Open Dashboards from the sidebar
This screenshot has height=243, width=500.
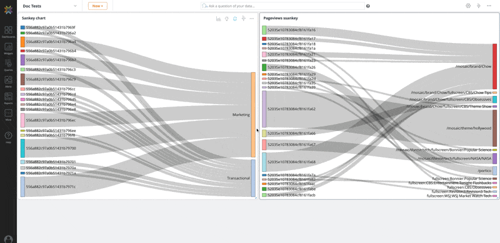pos(8,32)
